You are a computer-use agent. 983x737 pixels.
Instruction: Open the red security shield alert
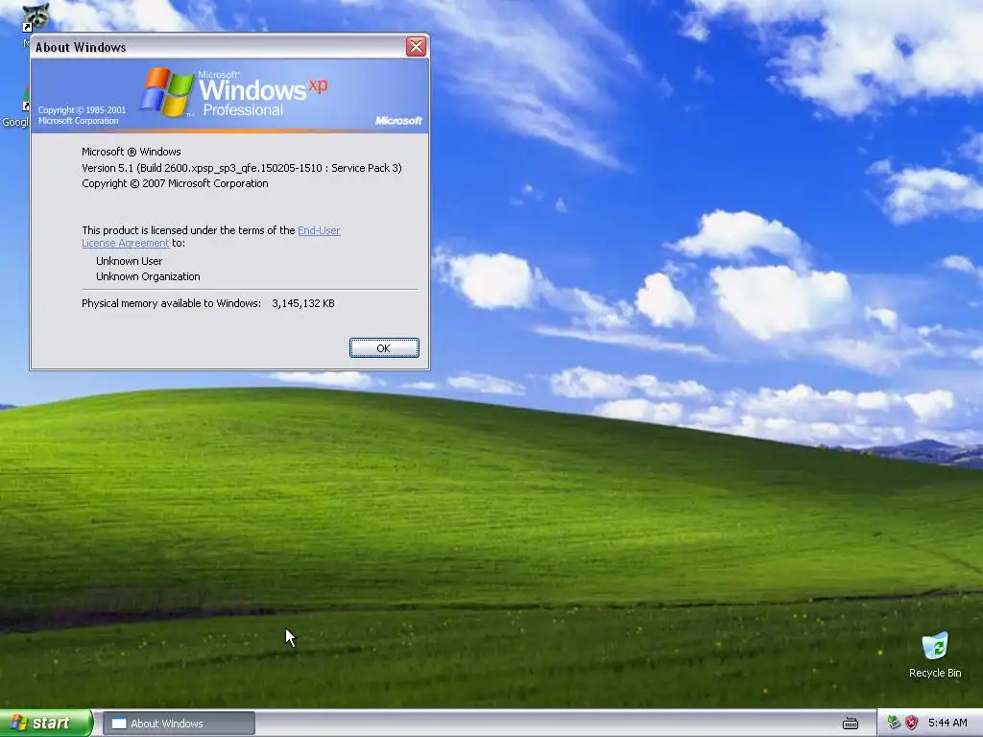tap(912, 724)
